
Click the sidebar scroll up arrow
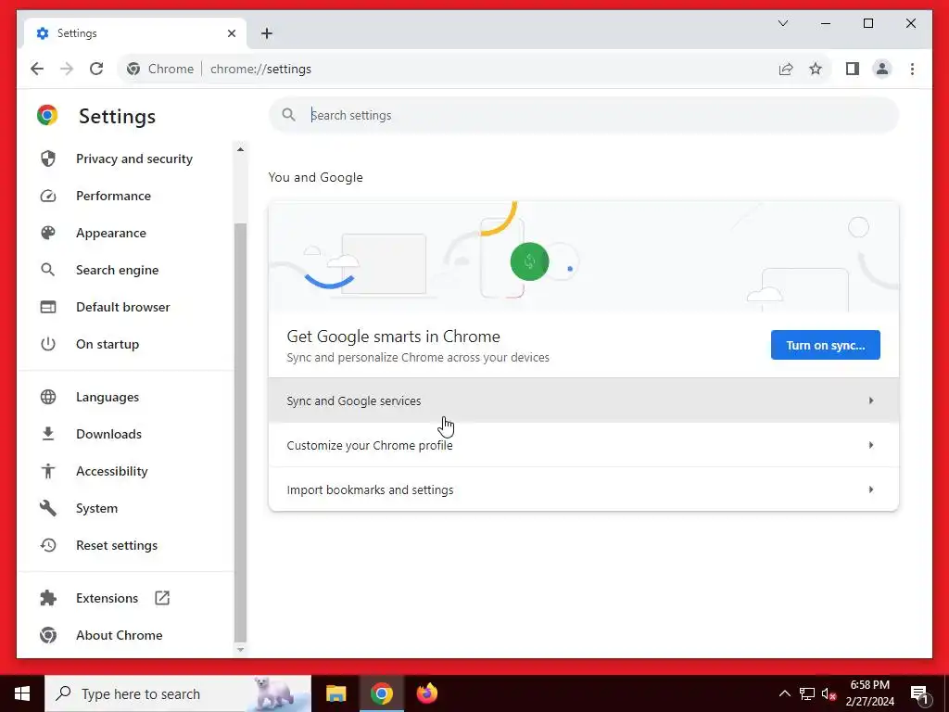coord(240,149)
